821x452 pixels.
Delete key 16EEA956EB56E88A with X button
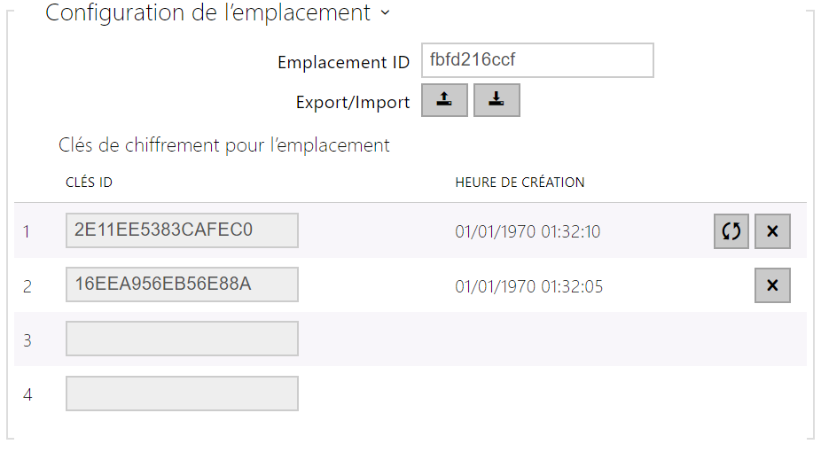point(772,285)
